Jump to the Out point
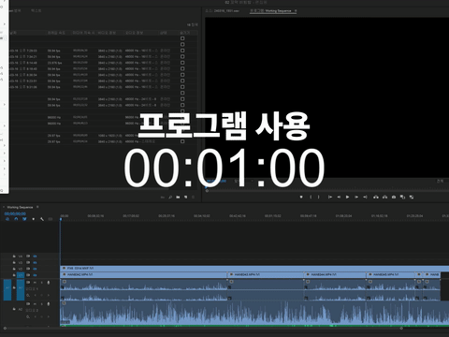 tap(365, 197)
